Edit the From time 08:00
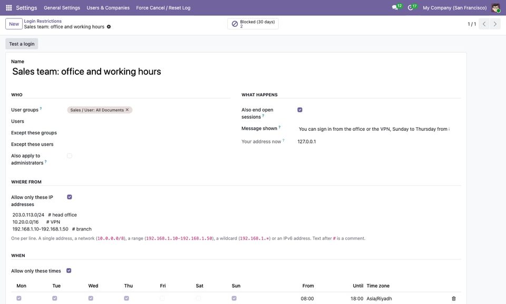 pos(307,299)
